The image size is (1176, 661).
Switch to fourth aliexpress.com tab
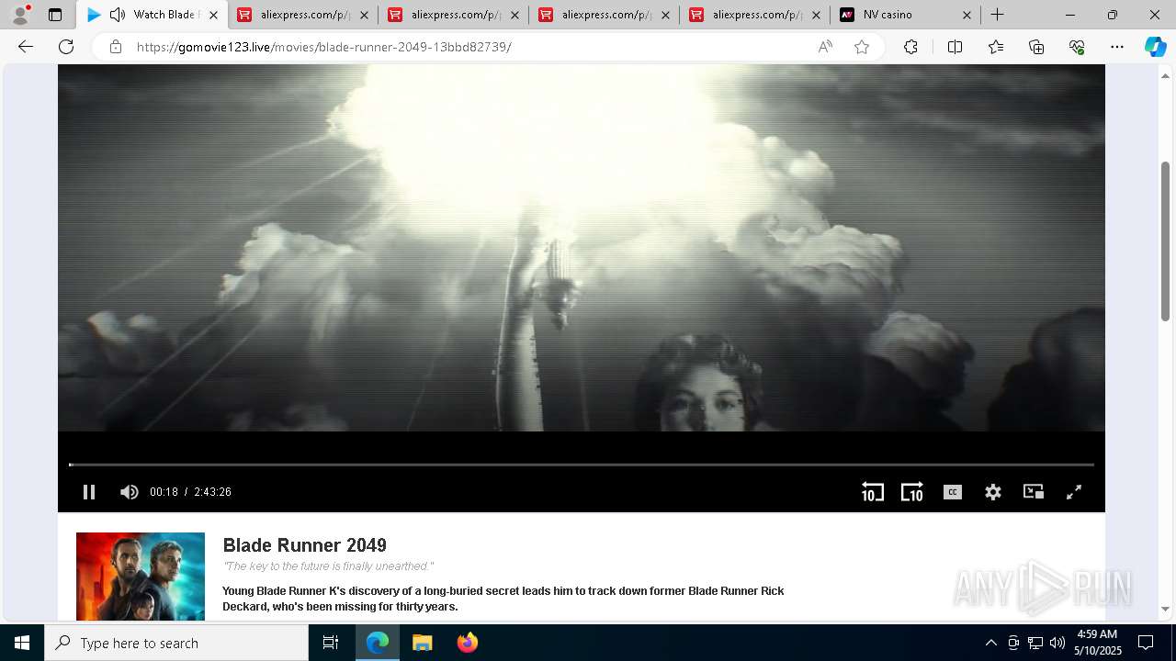tap(755, 15)
